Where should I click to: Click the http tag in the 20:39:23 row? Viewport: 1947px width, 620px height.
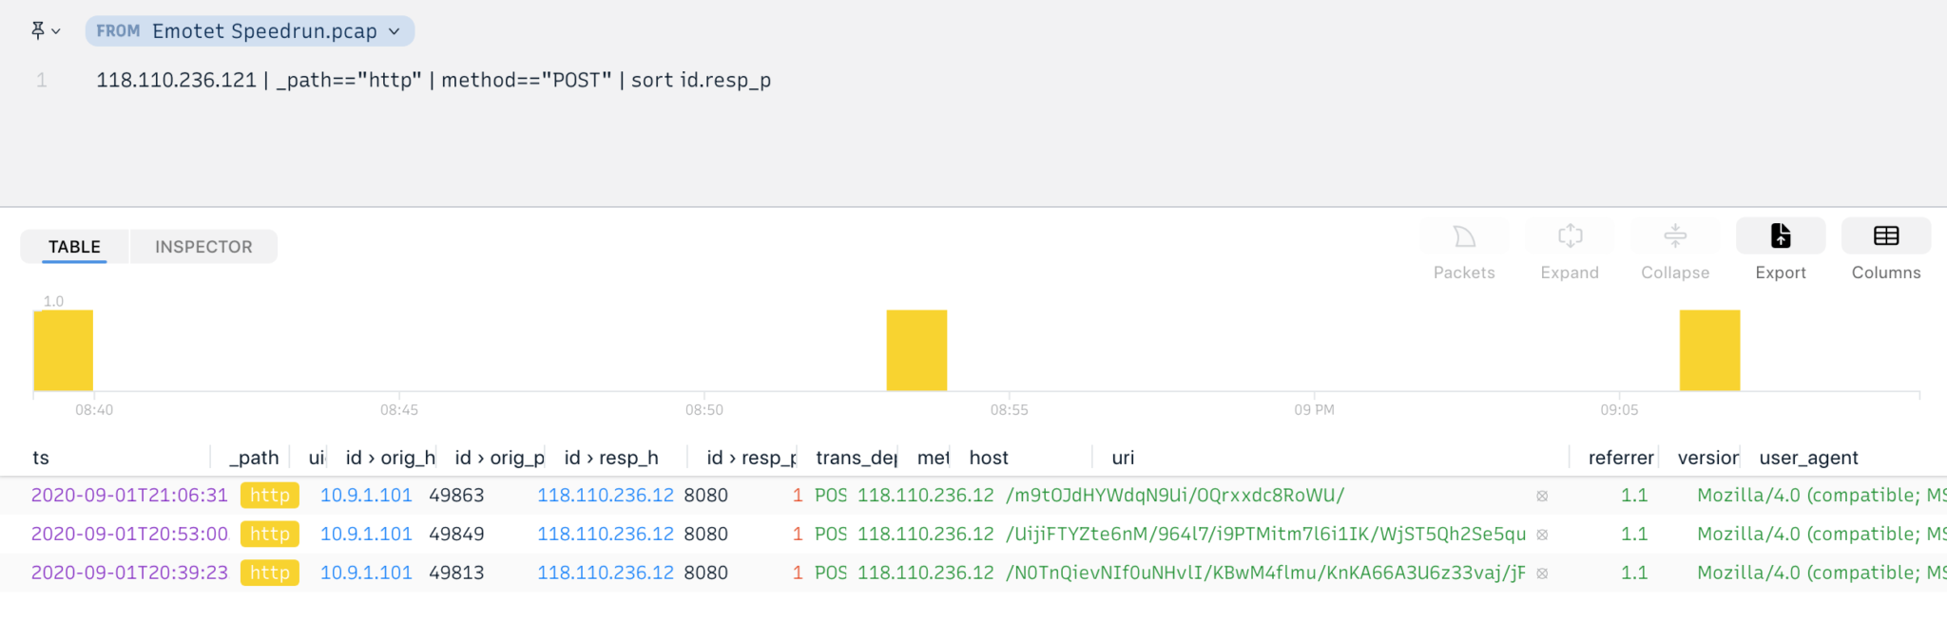tap(270, 573)
